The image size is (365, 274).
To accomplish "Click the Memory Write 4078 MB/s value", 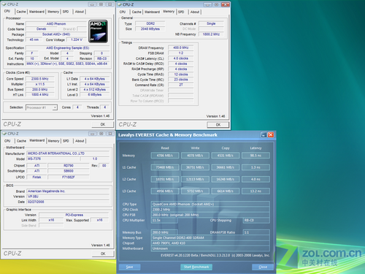I will coord(195,156).
